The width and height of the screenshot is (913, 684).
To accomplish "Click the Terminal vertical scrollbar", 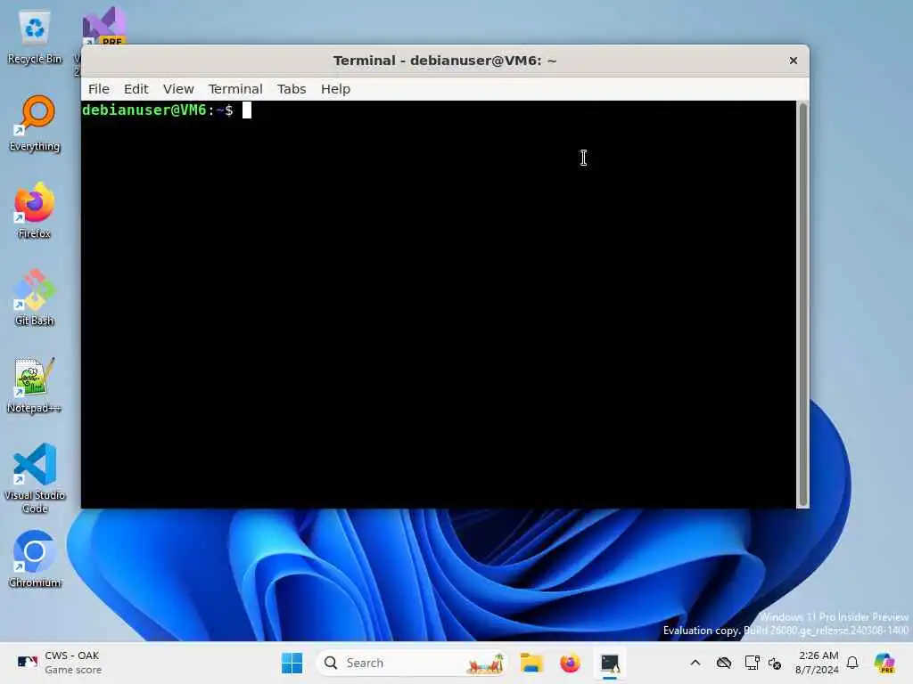I will (x=803, y=305).
